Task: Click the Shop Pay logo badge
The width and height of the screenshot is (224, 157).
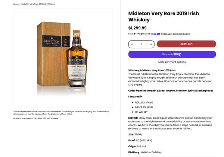Action: point(156,34)
